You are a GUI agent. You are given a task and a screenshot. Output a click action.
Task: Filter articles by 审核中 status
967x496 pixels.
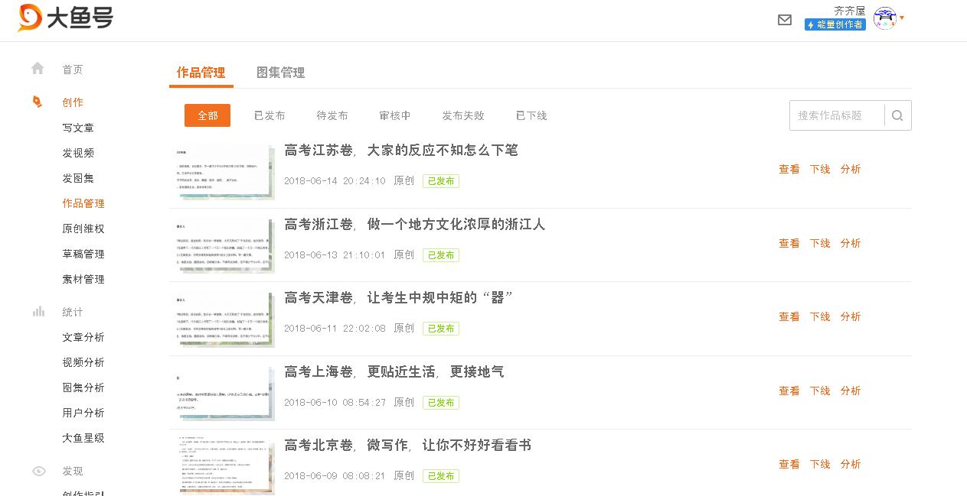[397, 115]
